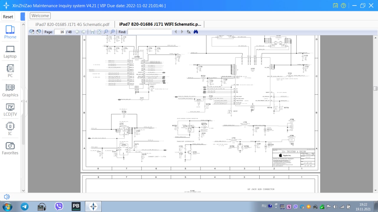
Task: Click the Reset button
Action: 8,17
